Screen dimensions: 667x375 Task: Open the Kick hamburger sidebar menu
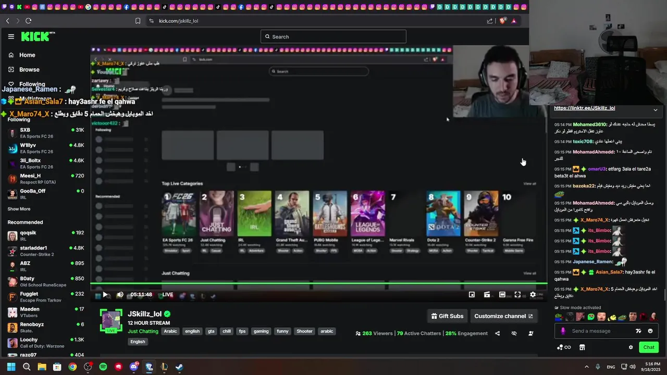coord(11,36)
